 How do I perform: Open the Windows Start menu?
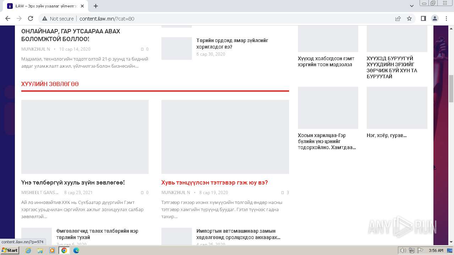click(x=10, y=250)
